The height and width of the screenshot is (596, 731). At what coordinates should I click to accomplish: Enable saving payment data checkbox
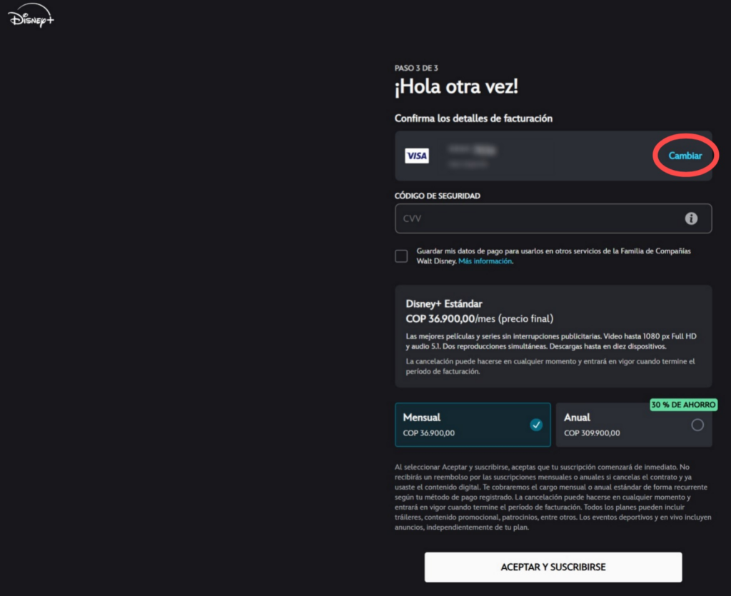(402, 256)
